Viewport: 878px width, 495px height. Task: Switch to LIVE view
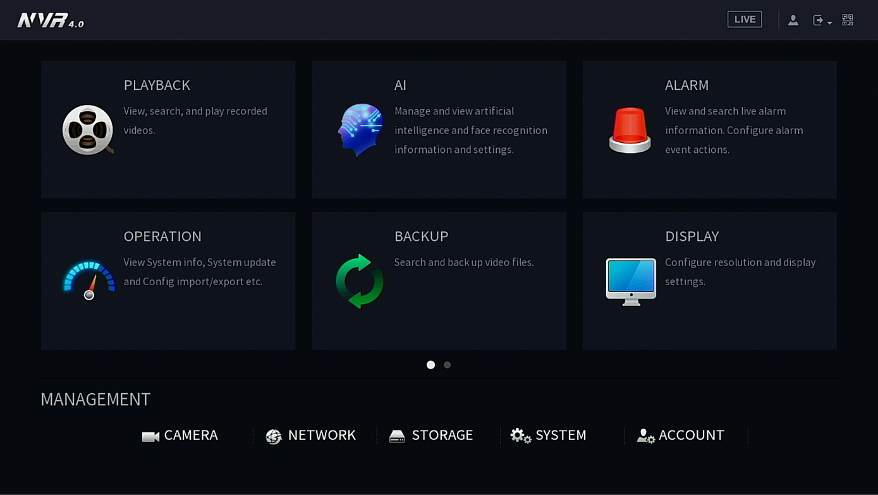coord(745,19)
